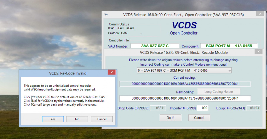Open the Long Coding Helper
The height and width of the screenshot is (139, 267).
coord(219,92)
